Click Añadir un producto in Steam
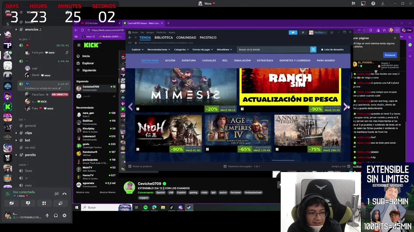Image resolution: width=414 pixels, height=232 pixels. [x=140, y=166]
